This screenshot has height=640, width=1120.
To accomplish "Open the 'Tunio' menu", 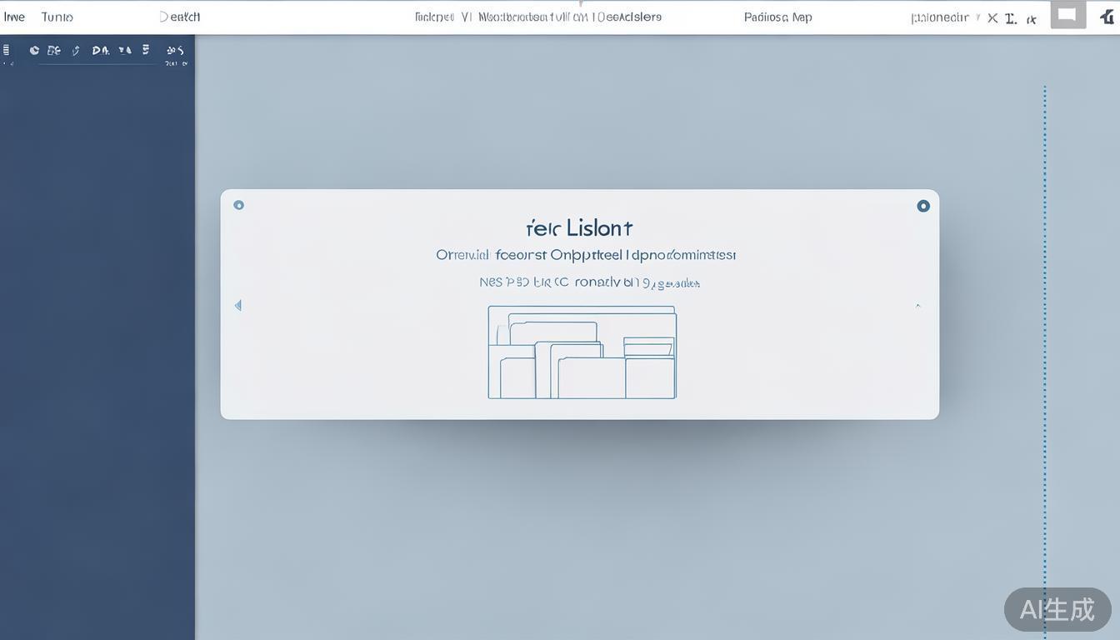I will [57, 17].
